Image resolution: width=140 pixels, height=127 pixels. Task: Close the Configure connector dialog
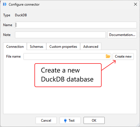[135, 4]
